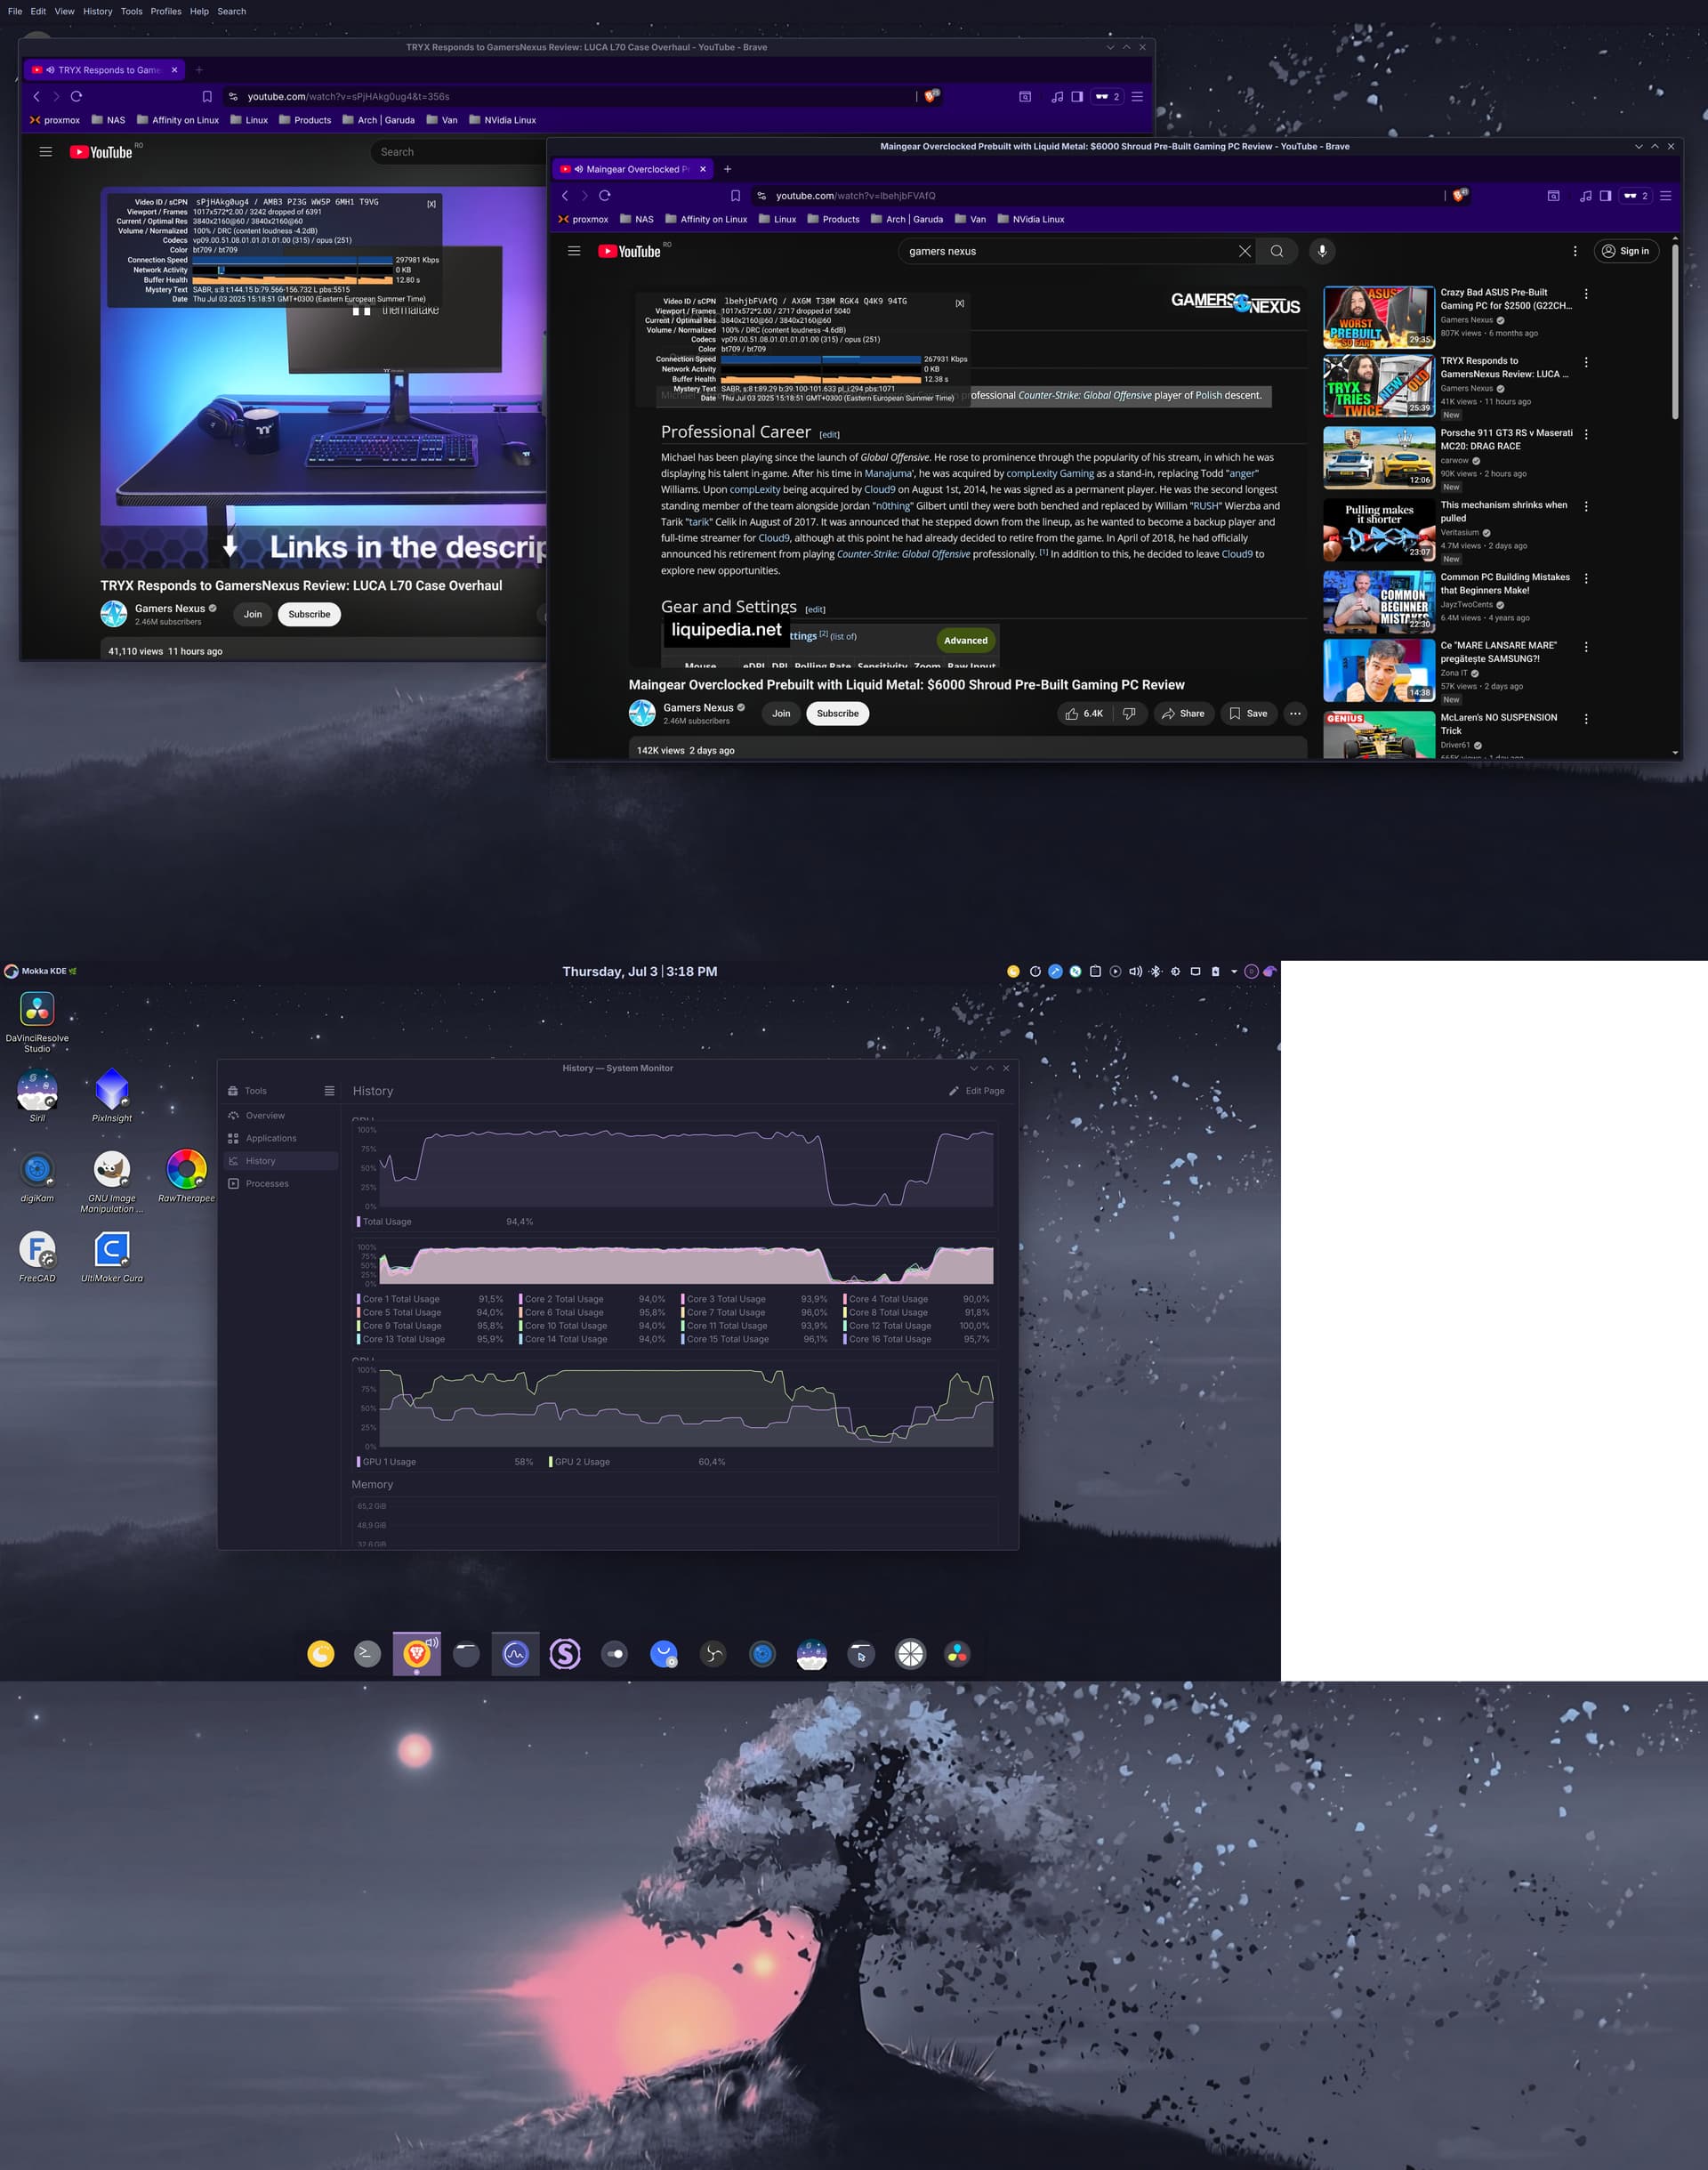The image size is (1708, 2170).
Task: Open Profiles menu in top menu bar
Action: 166,11
